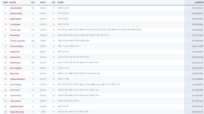
Task: Sort by the DRAFT column header
Action: [43, 2]
